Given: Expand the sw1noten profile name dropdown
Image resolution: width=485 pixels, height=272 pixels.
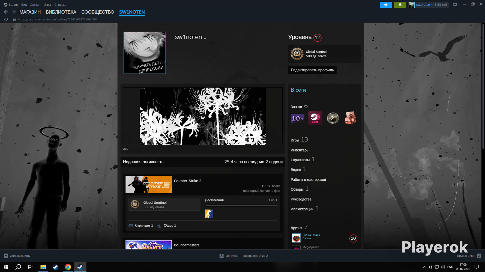Looking at the screenshot, I should 205,38.
